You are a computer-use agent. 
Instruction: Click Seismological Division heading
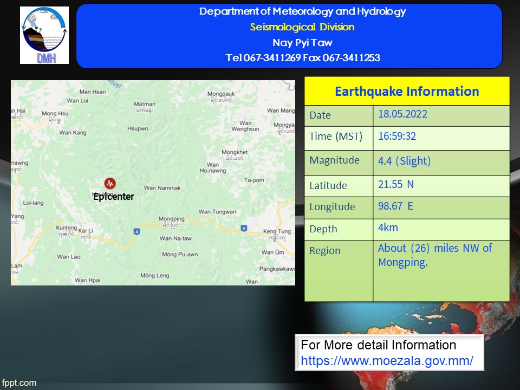point(302,27)
